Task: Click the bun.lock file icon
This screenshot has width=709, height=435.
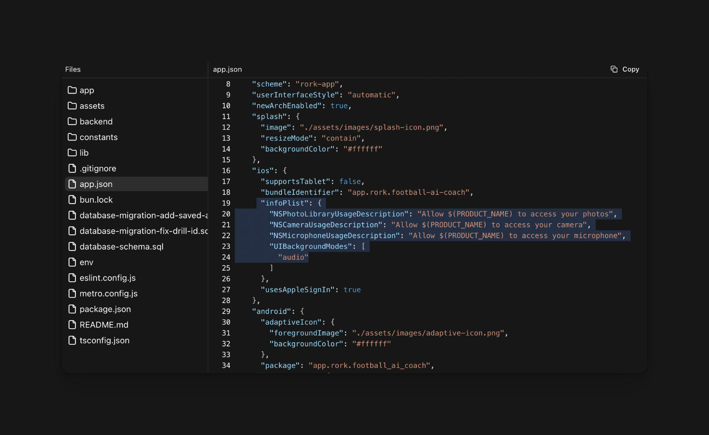Action: coord(72,199)
